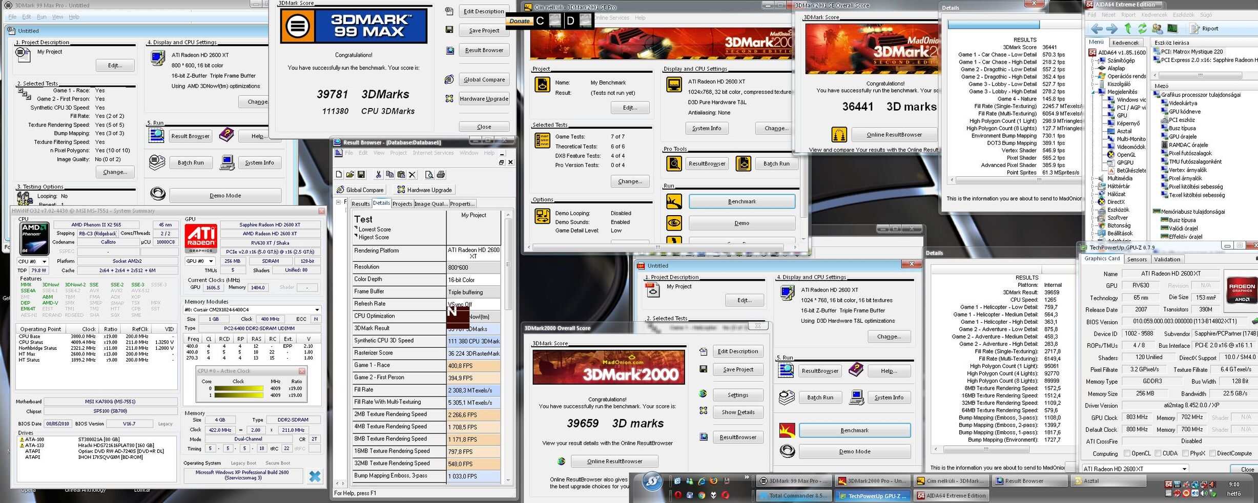This screenshot has width=1258, height=503.
Task: Click Demo eye icon in 3DMark2001 window
Action: click(674, 223)
